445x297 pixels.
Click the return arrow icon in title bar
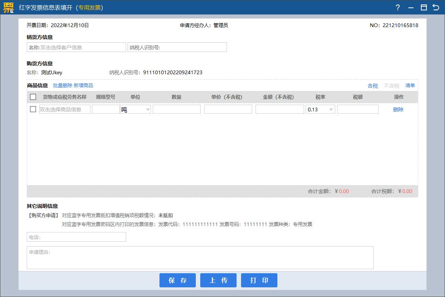(x=436, y=7)
